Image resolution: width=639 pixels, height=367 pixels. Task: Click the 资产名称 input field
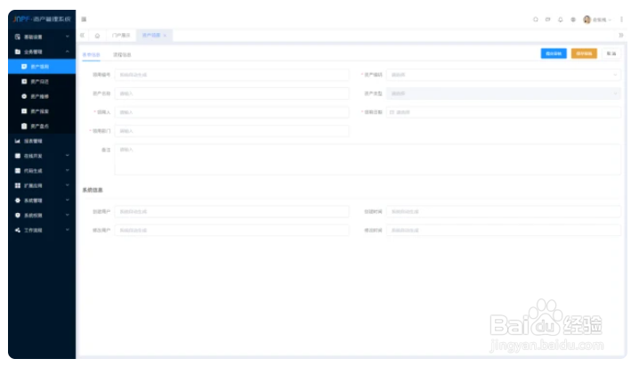coord(232,94)
